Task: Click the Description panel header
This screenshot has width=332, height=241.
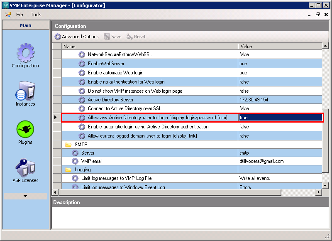Action: tap(190, 202)
